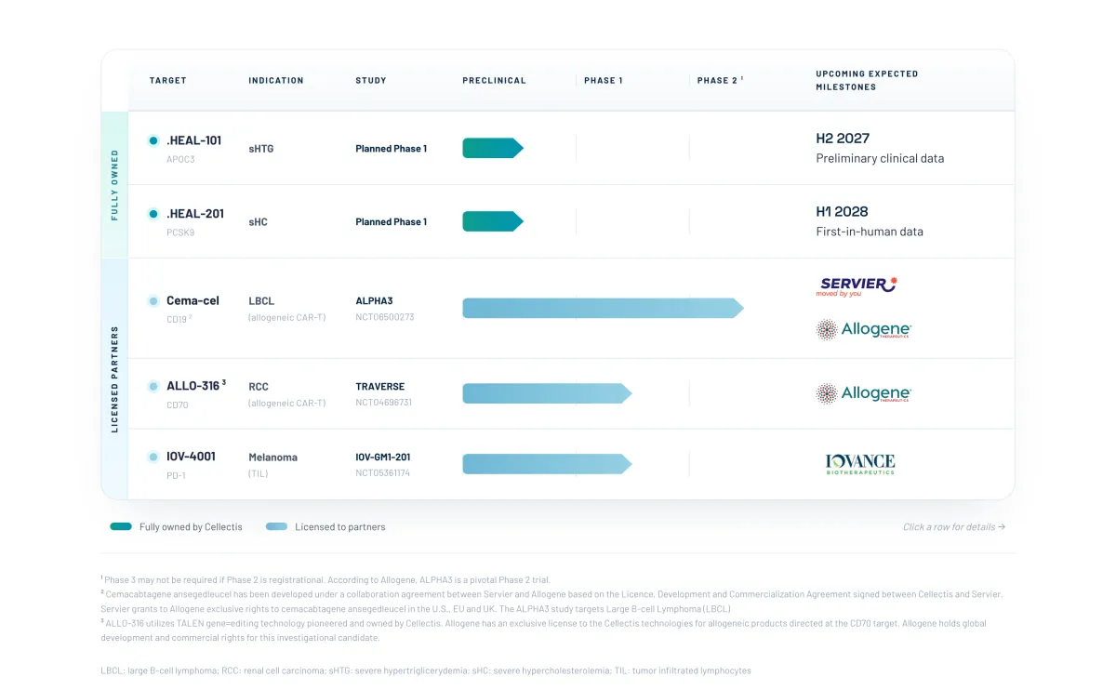Click the Fully Owned vertical section label

point(115,185)
